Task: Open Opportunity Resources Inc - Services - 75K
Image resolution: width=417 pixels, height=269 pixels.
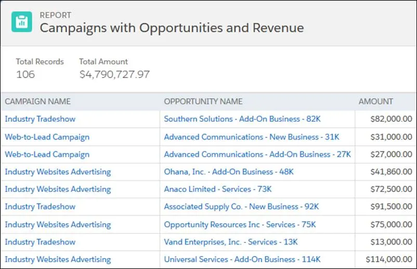Action: 240,225
